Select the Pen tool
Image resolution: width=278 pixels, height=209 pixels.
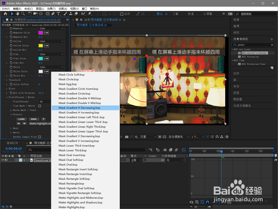[53, 14]
